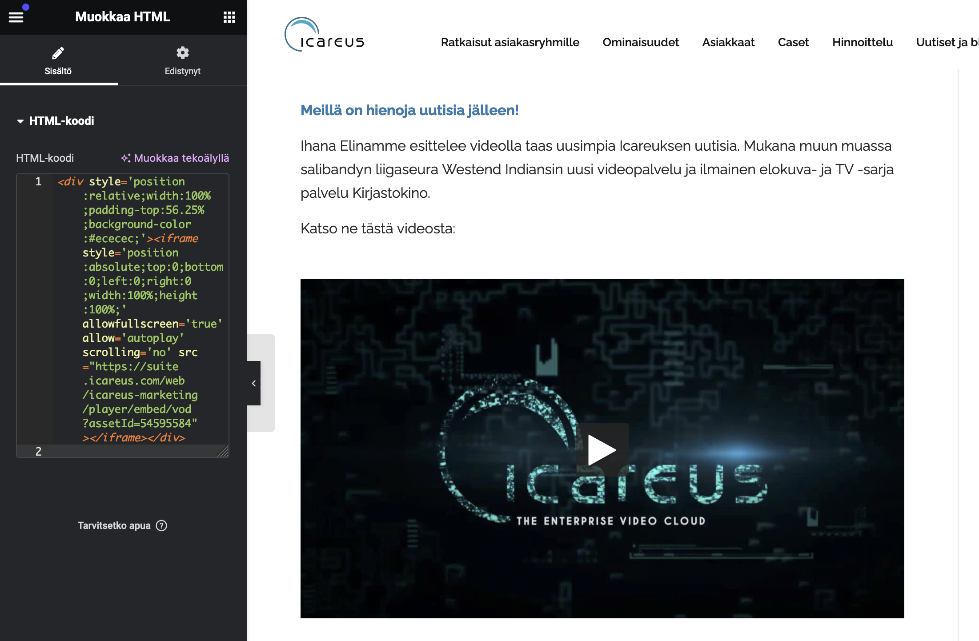This screenshot has height=641, width=979.
Task: Play the Icareus video
Action: pos(602,449)
